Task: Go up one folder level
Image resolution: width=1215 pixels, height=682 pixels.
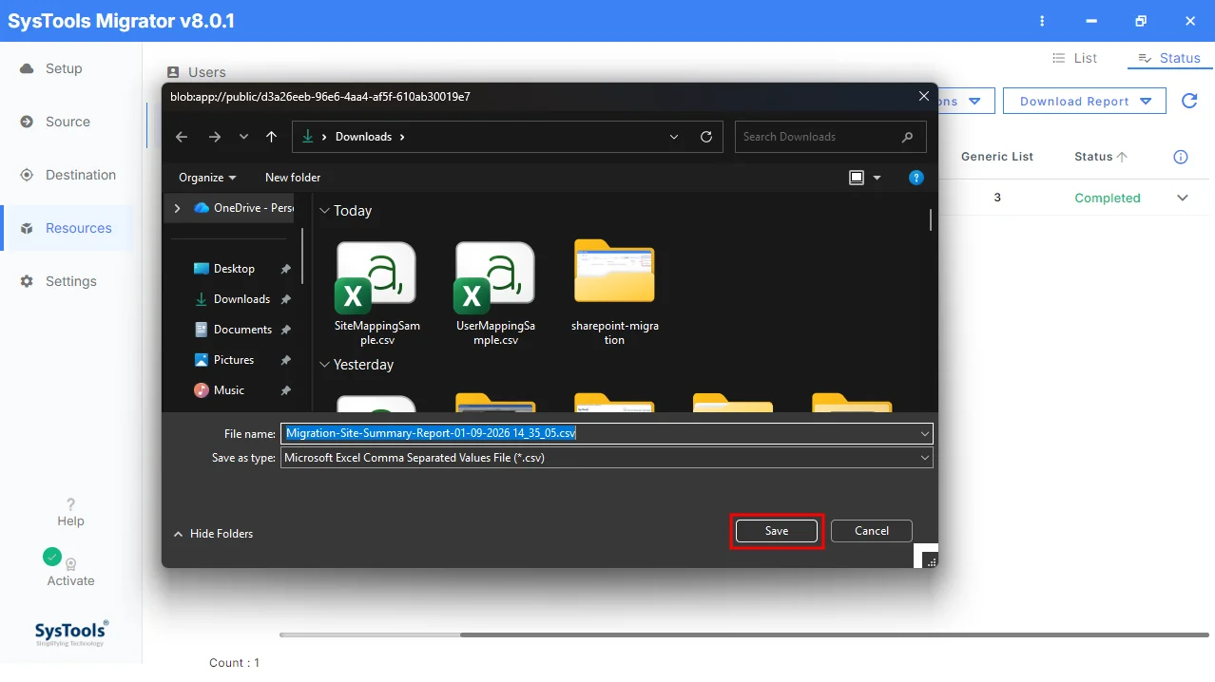Action: (x=271, y=137)
